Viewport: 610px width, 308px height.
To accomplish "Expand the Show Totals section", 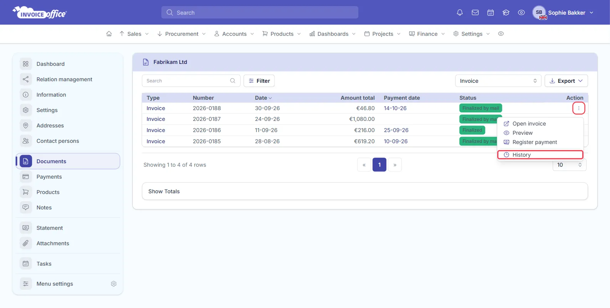I will [365, 191].
